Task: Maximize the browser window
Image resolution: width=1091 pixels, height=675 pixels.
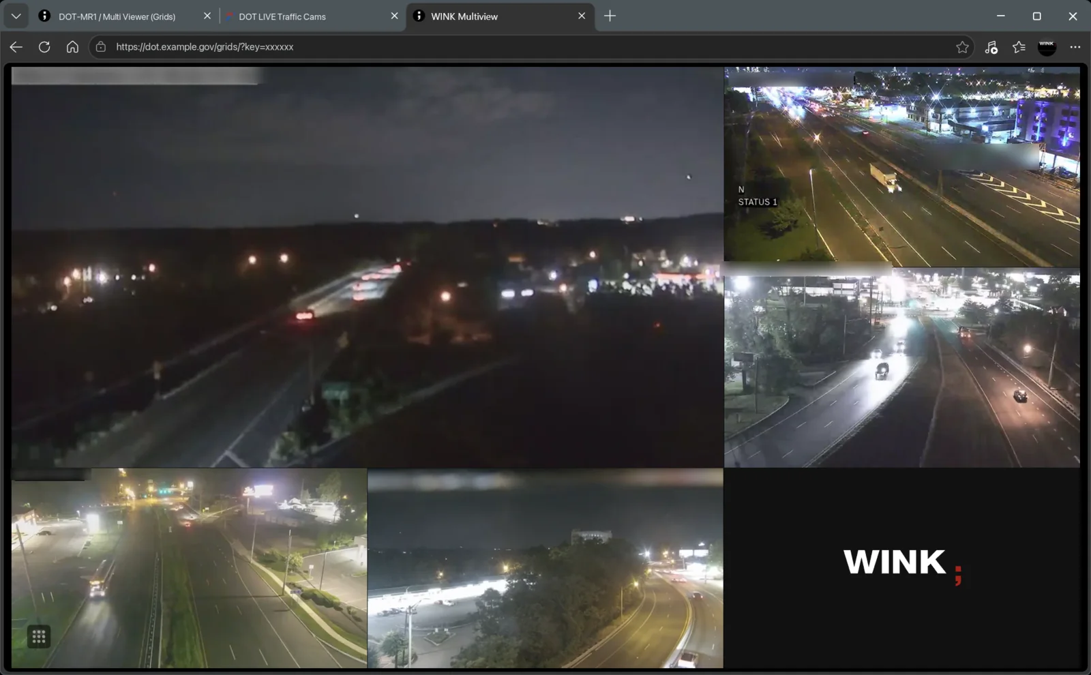Action: 1036,16
